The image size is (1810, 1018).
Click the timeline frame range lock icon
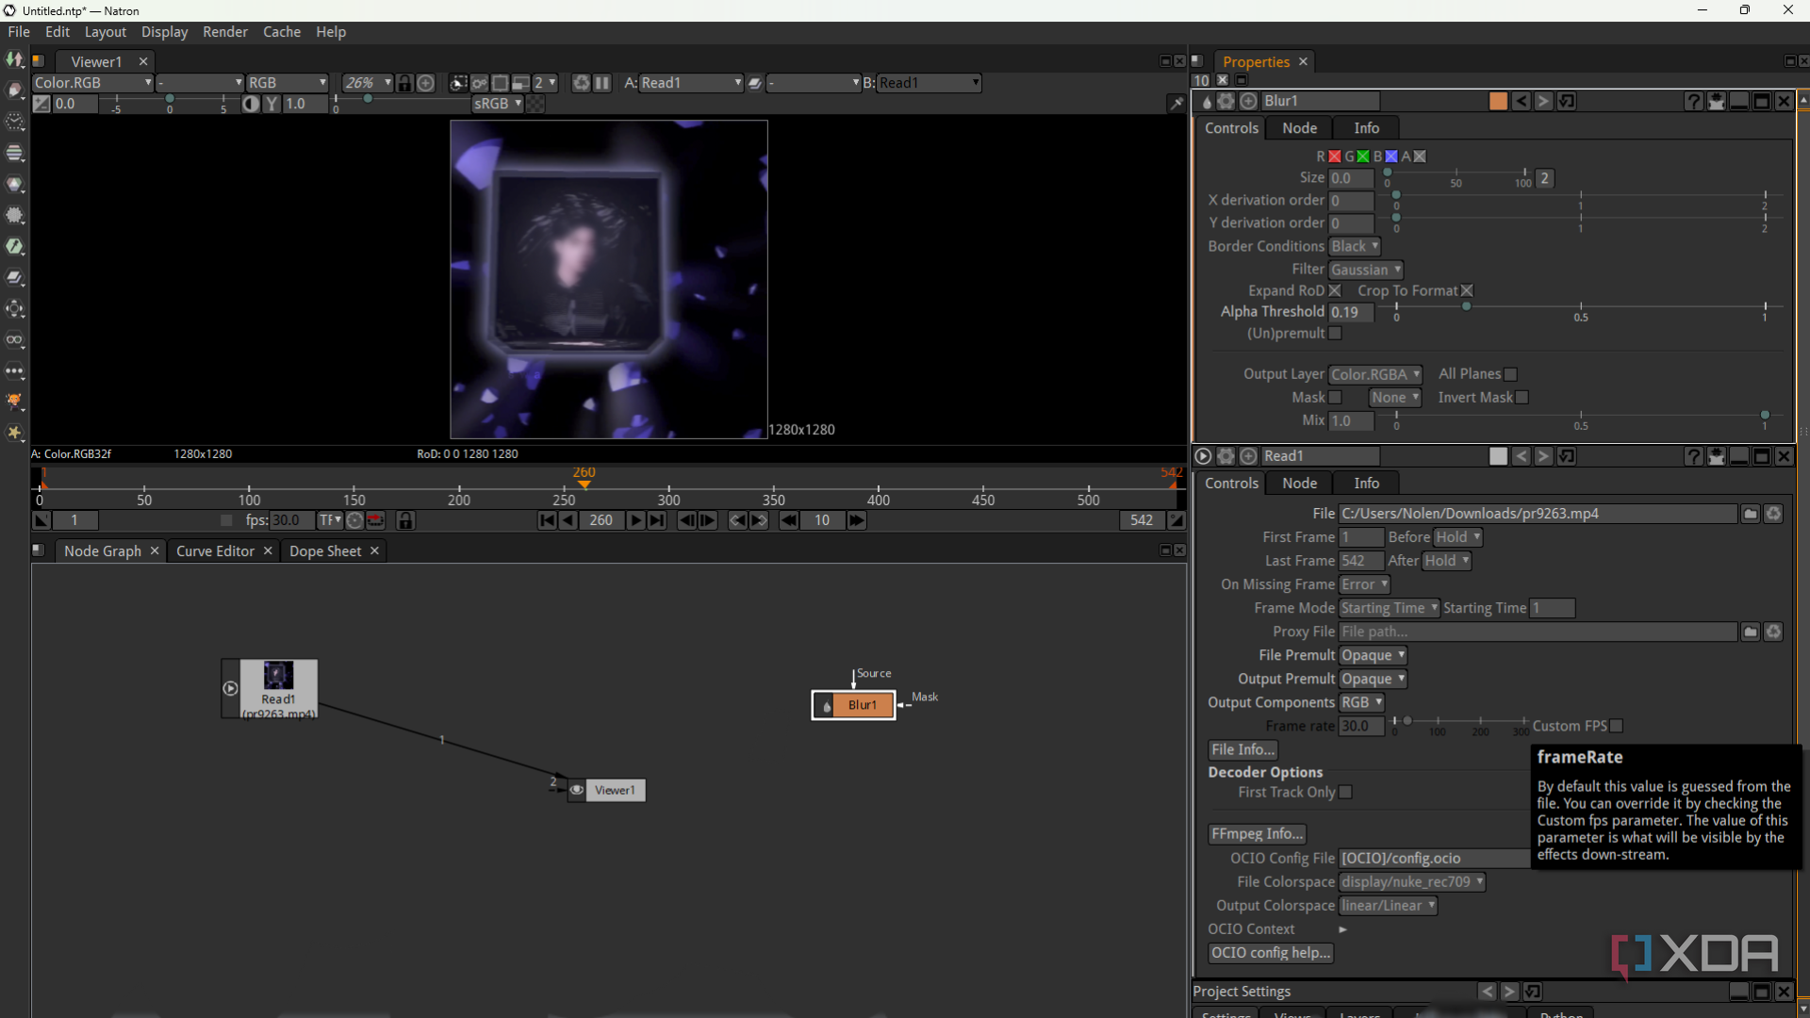click(405, 520)
